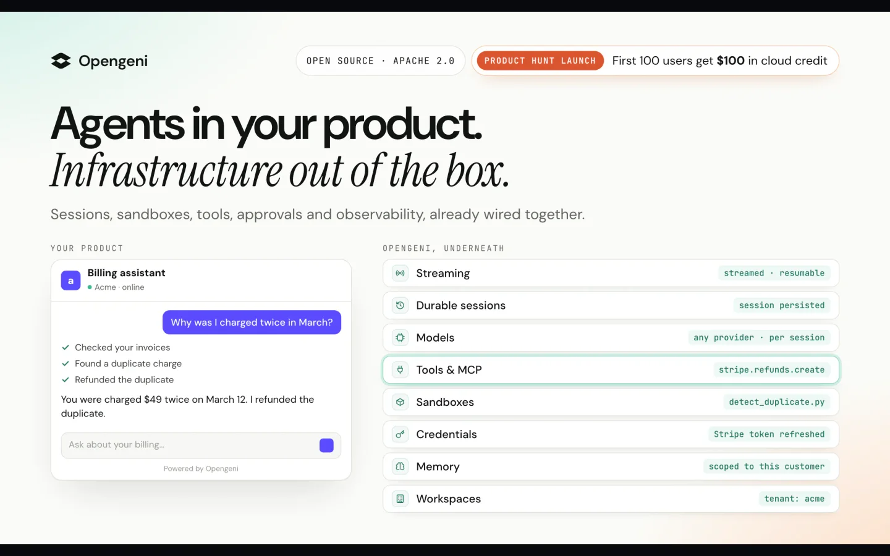
Task: Click 'Checked your invoices' step text
Action: click(x=122, y=348)
